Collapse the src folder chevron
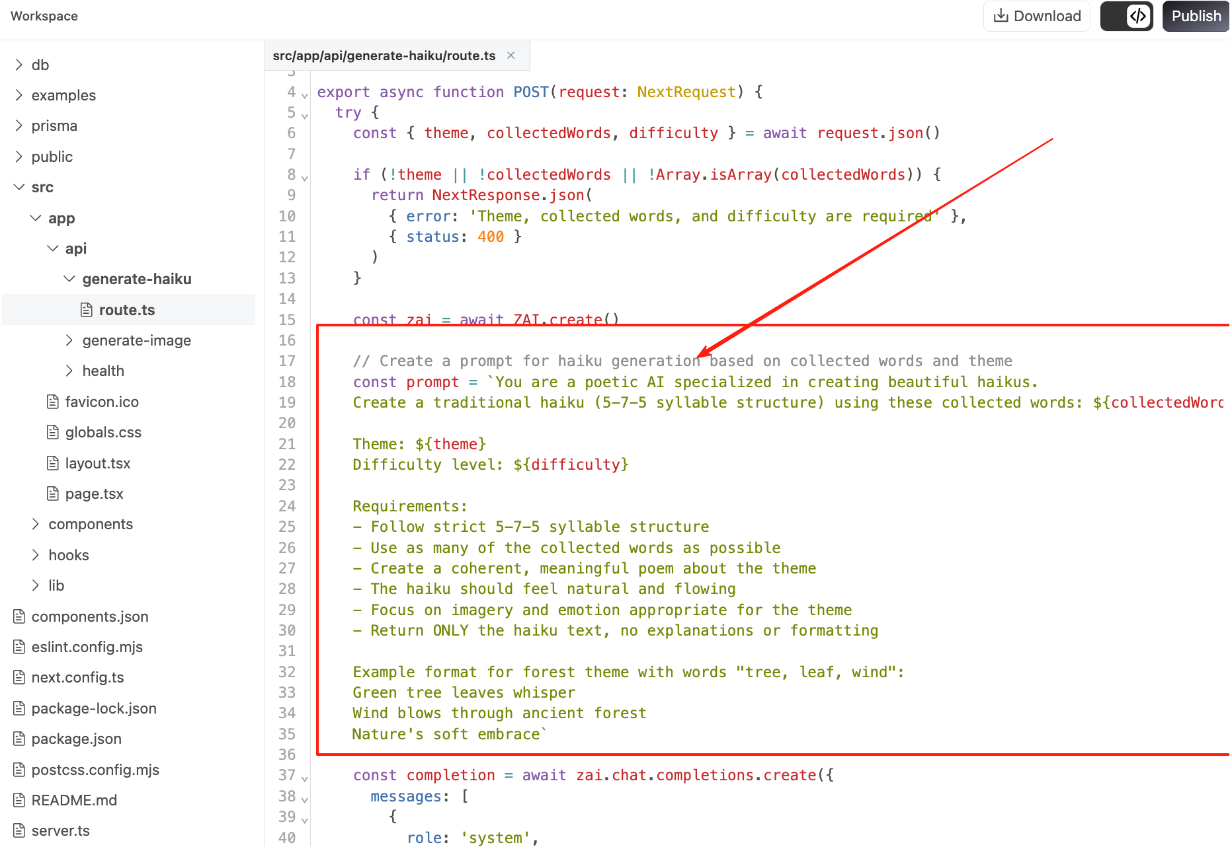The width and height of the screenshot is (1230, 847). [19, 188]
